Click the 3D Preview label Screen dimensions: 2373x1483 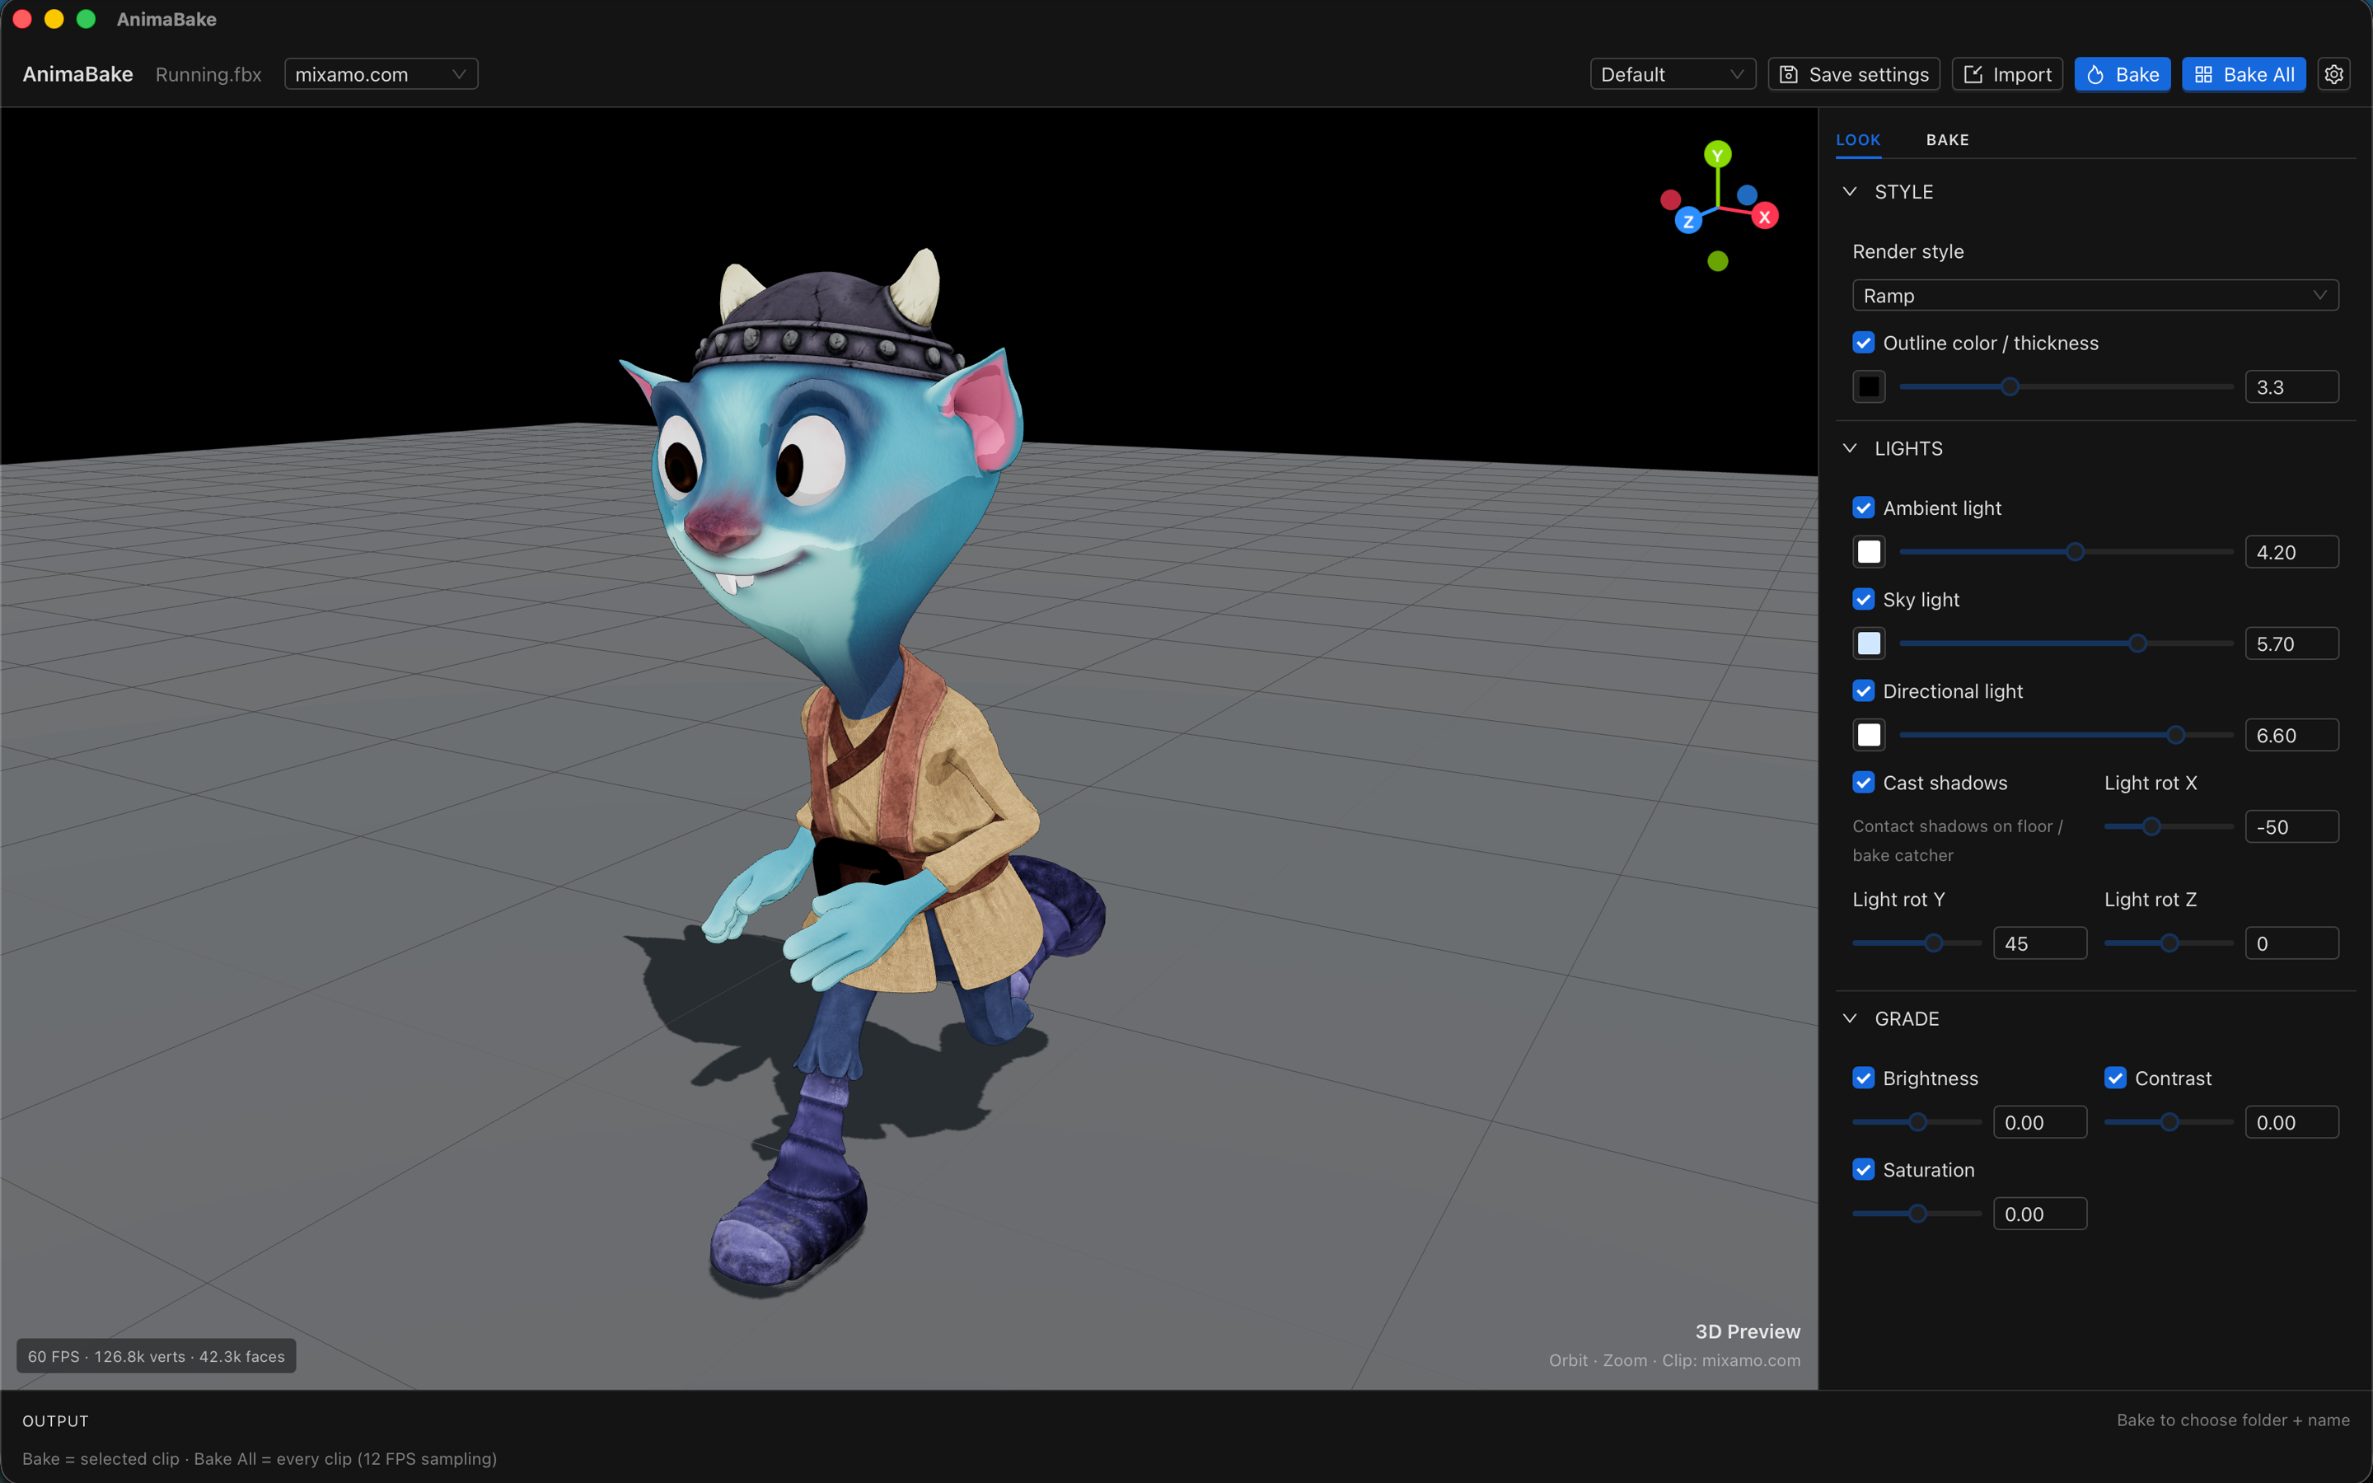[x=1748, y=1331]
